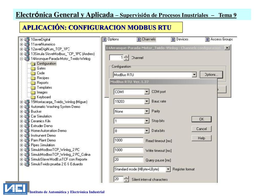Click the OK button
This screenshot has height=196, width=262.
pyautogui.click(x=202, y=119)
